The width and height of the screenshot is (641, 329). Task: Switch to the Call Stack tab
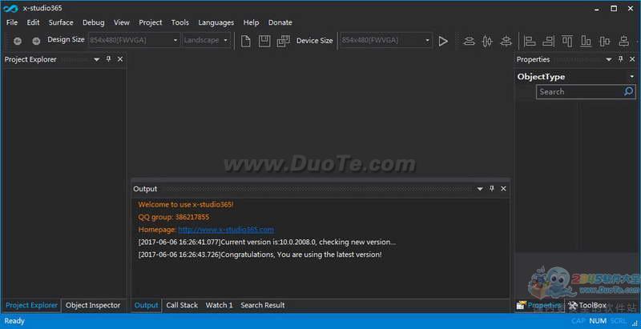[x=182, y=305]
